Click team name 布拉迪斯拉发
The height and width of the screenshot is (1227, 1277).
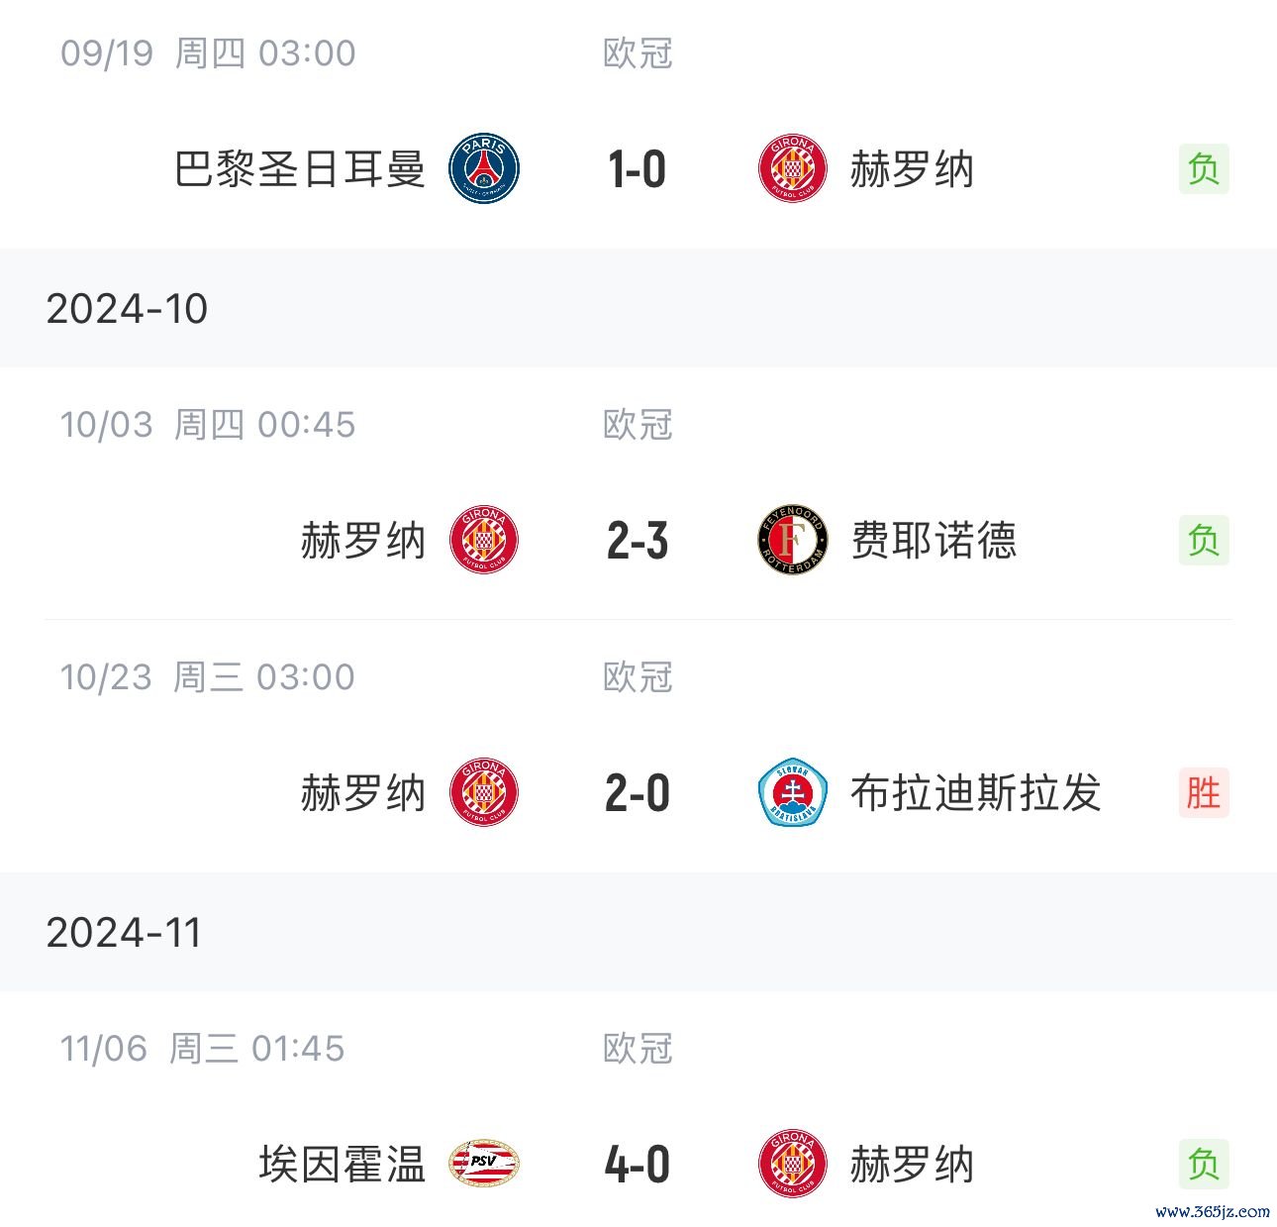(976, 793)
